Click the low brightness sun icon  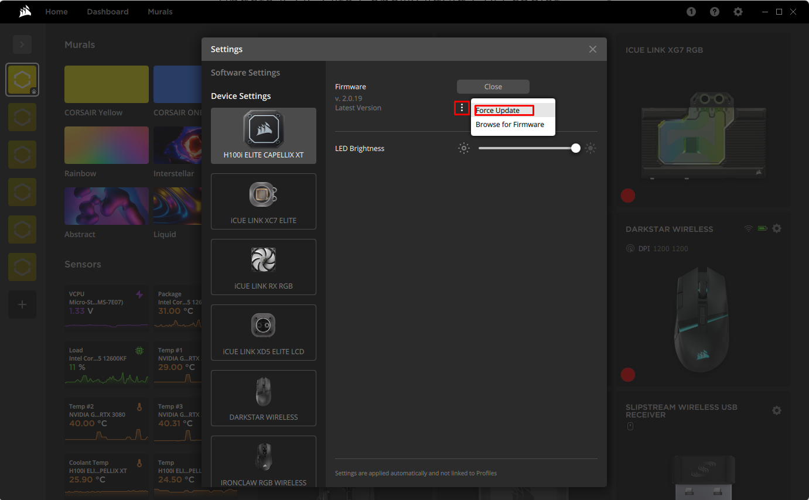click(x=464, y=148)
